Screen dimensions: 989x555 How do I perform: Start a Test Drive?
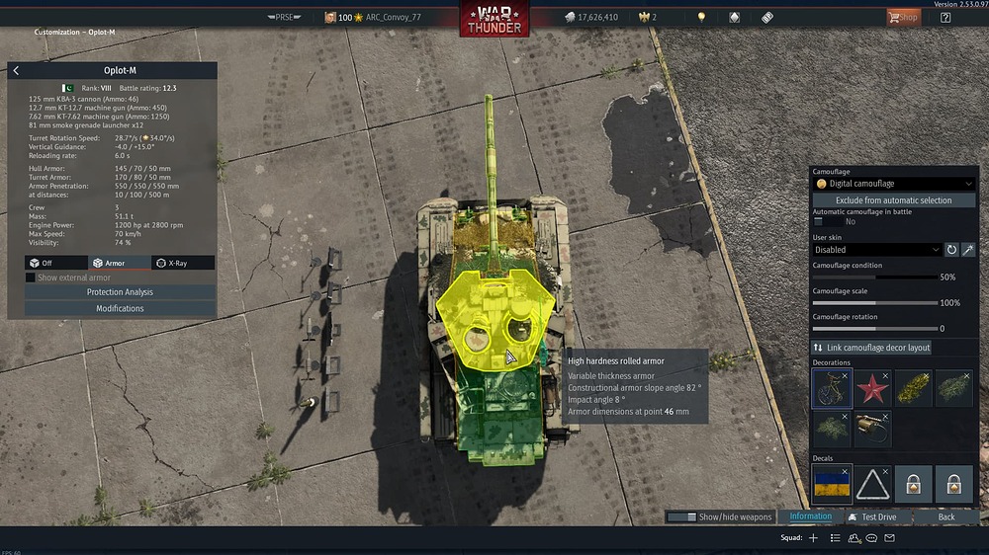tap(871, 516)
